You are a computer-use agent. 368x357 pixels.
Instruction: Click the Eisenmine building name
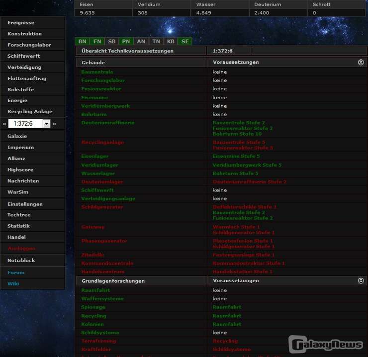94,97
